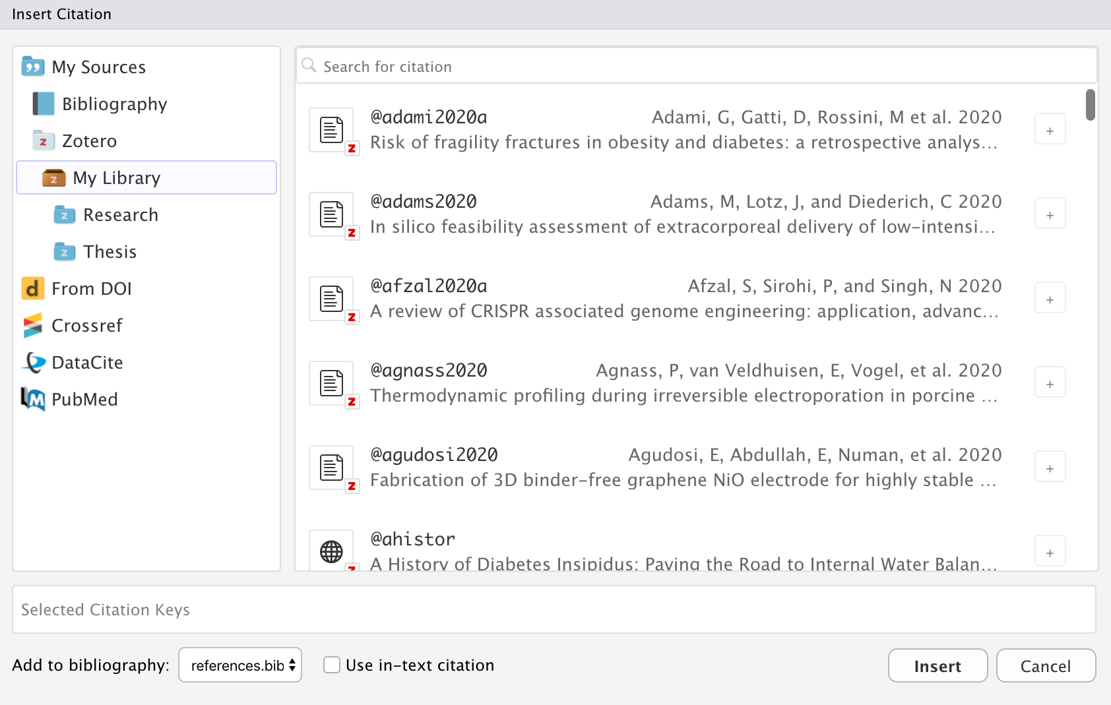
Task: Add agnass2020 citation using plus control
Action: tap(1049, 382)
